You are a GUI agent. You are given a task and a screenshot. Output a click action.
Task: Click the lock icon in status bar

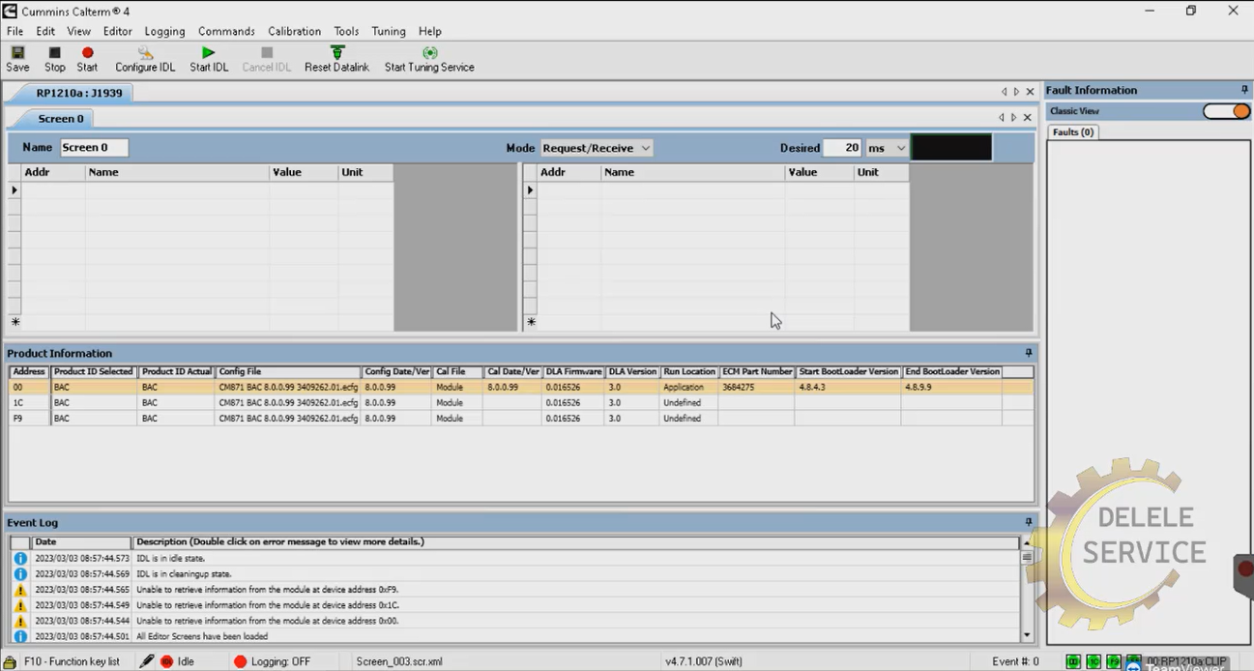(11, 661)
